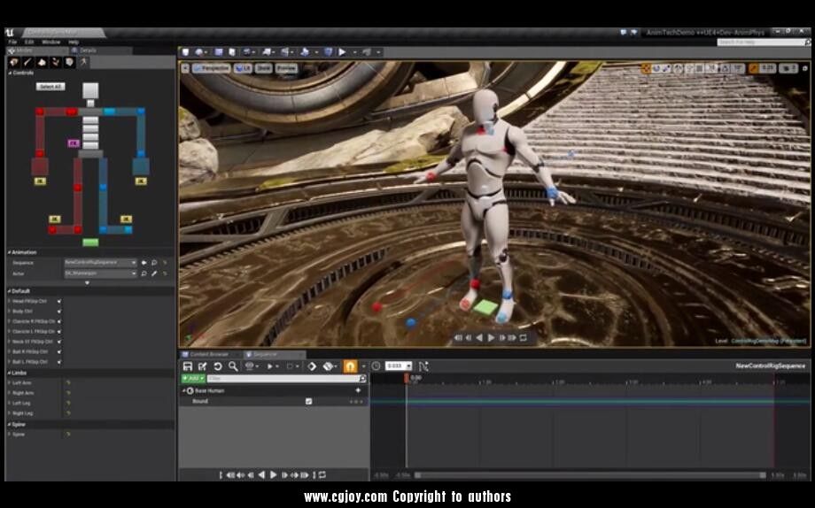
Task: Click the head square on the rig picker
Action: [x=90, y=90]
